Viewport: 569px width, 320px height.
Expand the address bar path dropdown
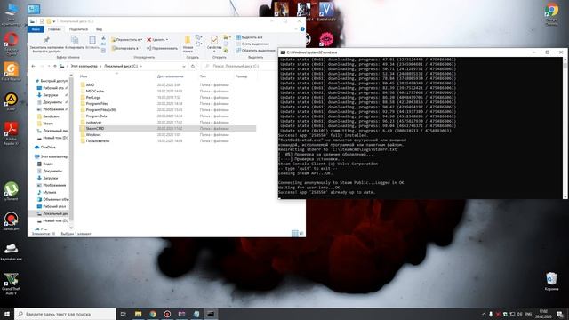pyautogui.click(x=184, y=67)
